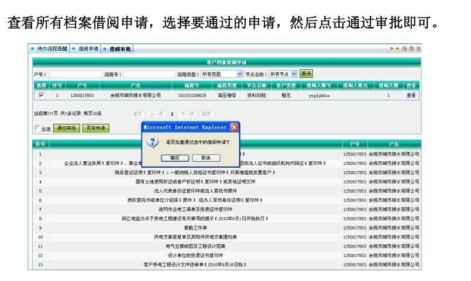Uncheck the row 1 selection checkbox
This screenshot has height=281, width=471.
click(x=41, y=95)
